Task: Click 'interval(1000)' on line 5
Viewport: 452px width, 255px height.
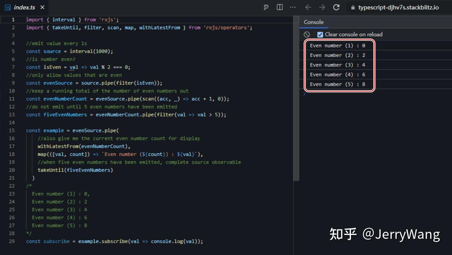Action: [x=90, y=51]
